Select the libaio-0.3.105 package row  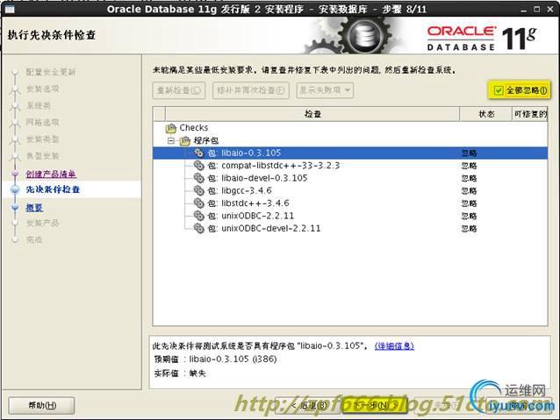pos(350,153)
